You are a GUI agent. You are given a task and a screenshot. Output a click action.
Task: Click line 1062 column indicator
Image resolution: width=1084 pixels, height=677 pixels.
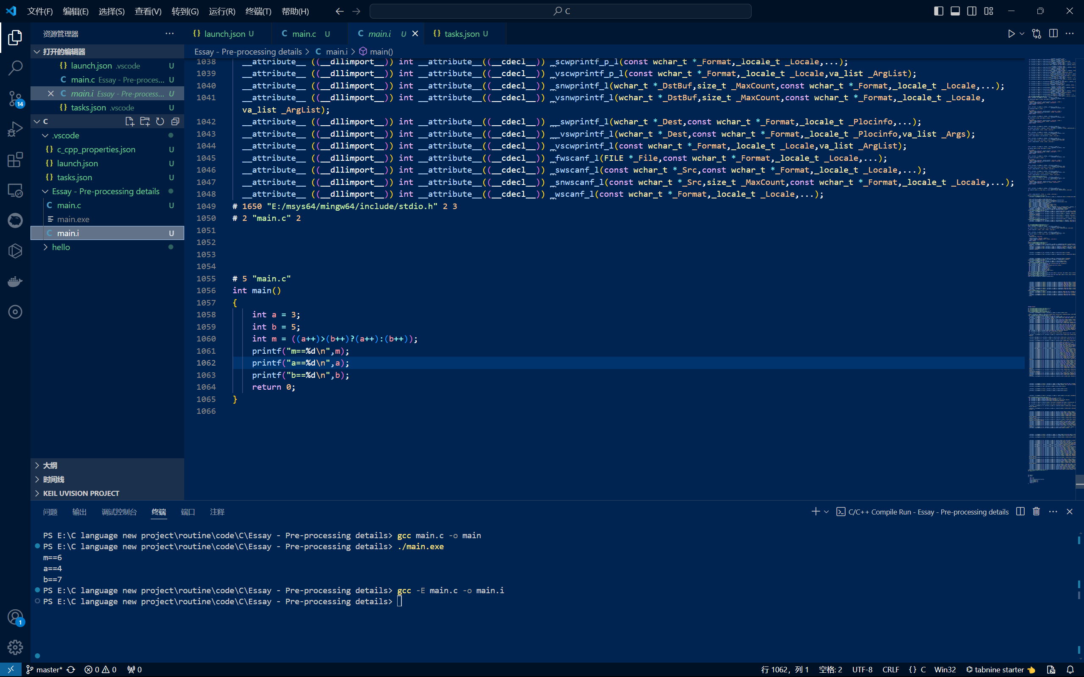(x=785, y=669)
